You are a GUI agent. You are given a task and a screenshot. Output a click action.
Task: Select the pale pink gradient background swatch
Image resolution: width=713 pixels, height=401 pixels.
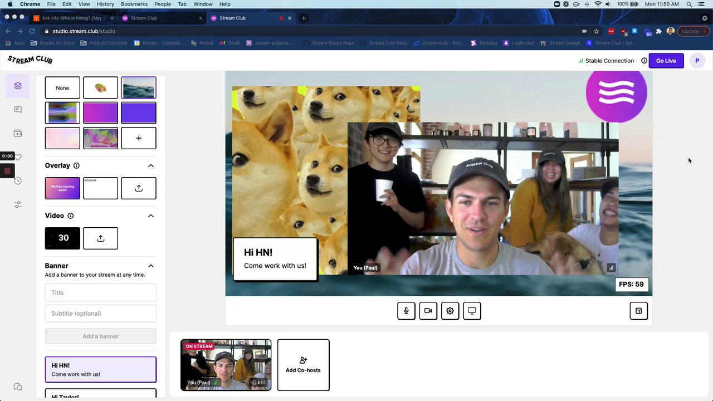62,138
